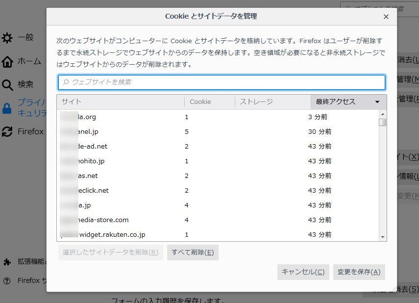The height and width of the screenshot is (303, 419).
Task: Click the scroll up arrow of site list
Action: click(383, 114)
